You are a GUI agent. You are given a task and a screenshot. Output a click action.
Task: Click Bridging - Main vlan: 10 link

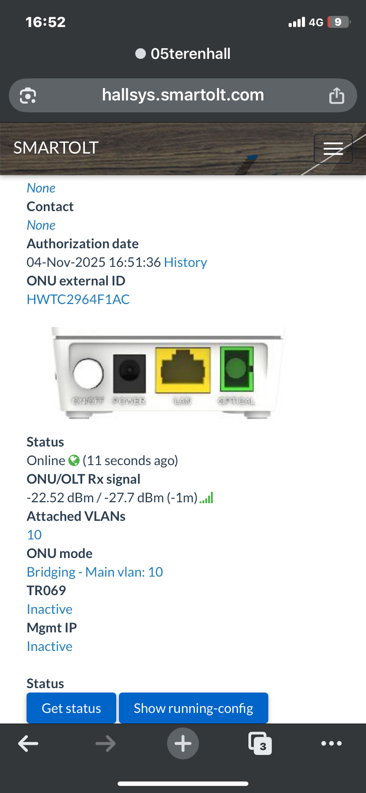95,572
